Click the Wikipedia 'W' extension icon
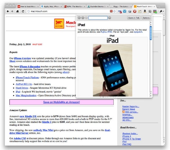 tap(150, 11)
